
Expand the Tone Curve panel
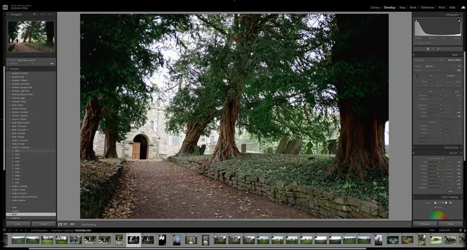[461, 148]
